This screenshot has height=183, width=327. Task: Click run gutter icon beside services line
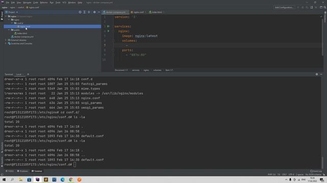[x=108, y=26]
